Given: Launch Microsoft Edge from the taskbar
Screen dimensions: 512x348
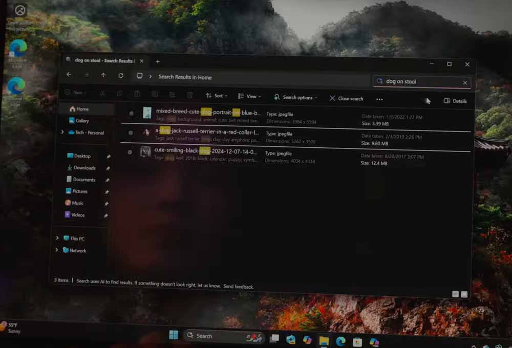Looking at the screenshot, I should [x=340, y=340].
